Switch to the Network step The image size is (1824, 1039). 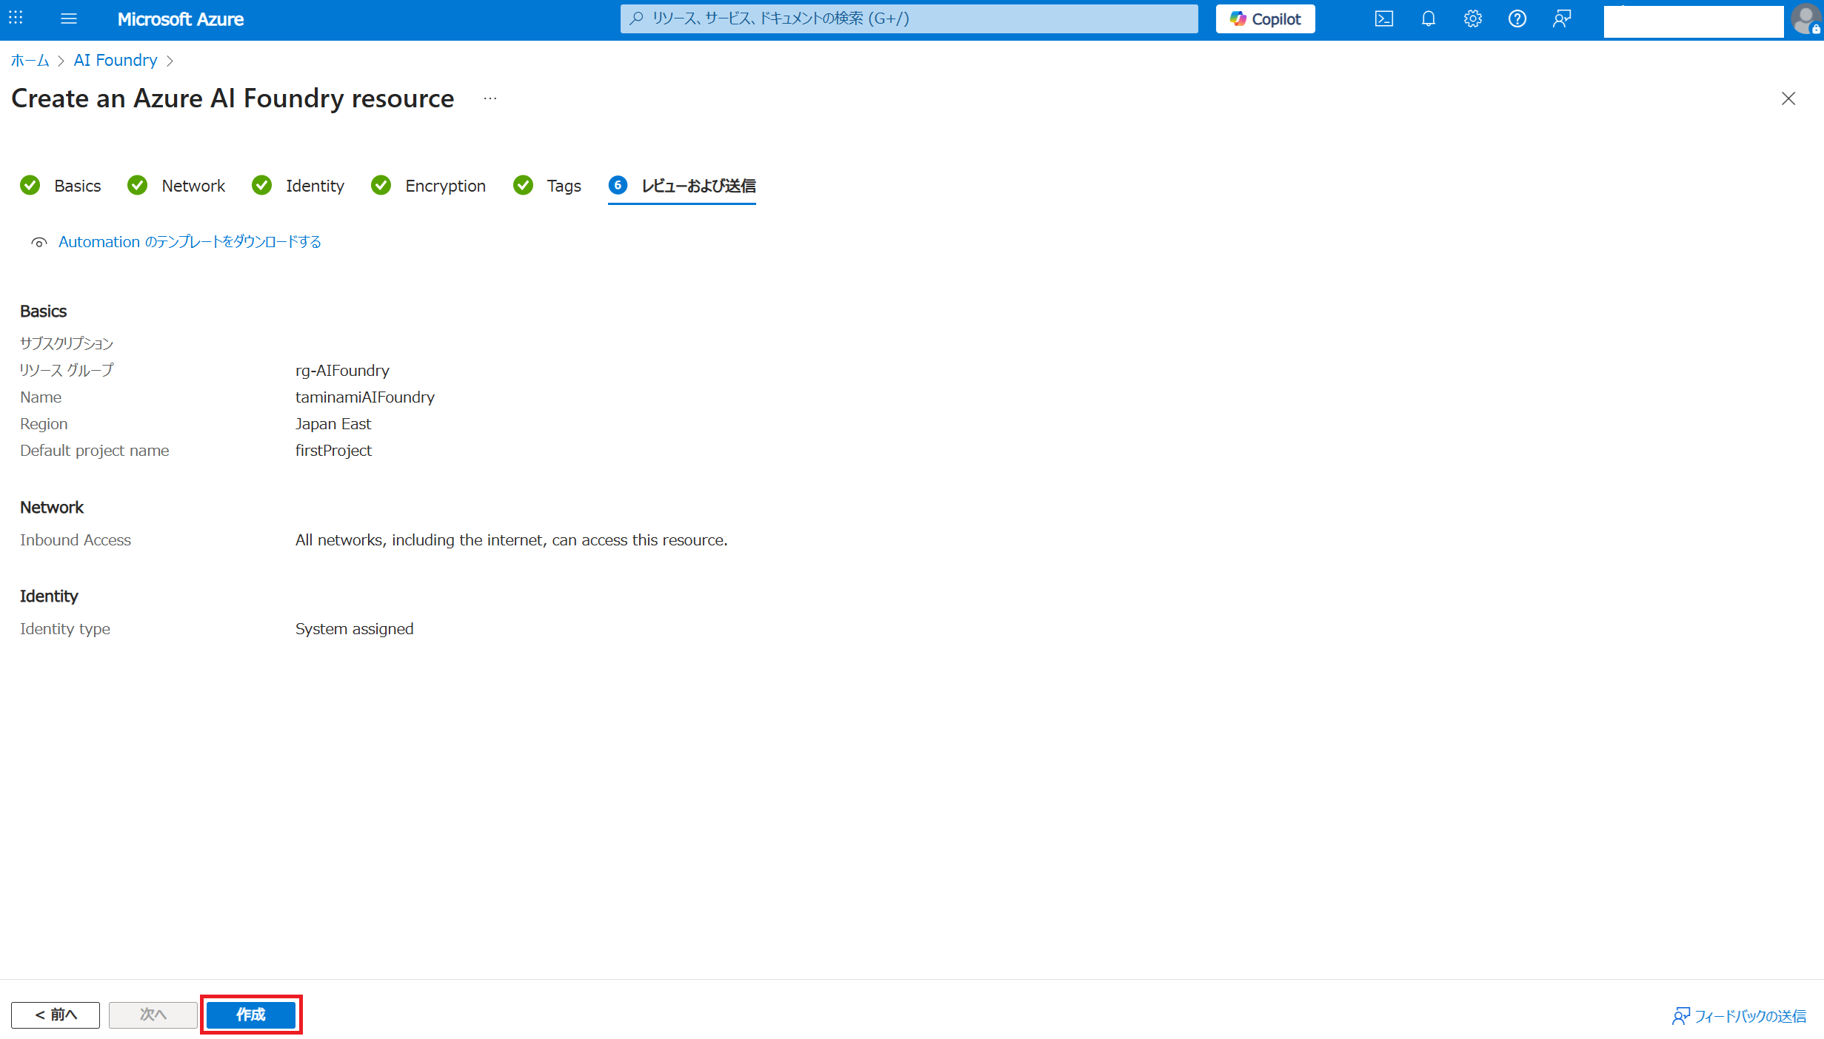coord(193,186)
